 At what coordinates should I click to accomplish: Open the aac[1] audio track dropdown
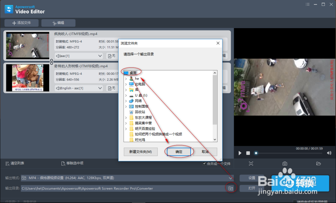[x=79, y=56]
